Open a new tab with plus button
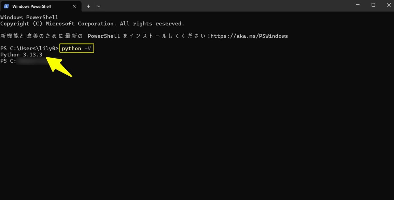 pyautogui.click(x=89, y=6)
